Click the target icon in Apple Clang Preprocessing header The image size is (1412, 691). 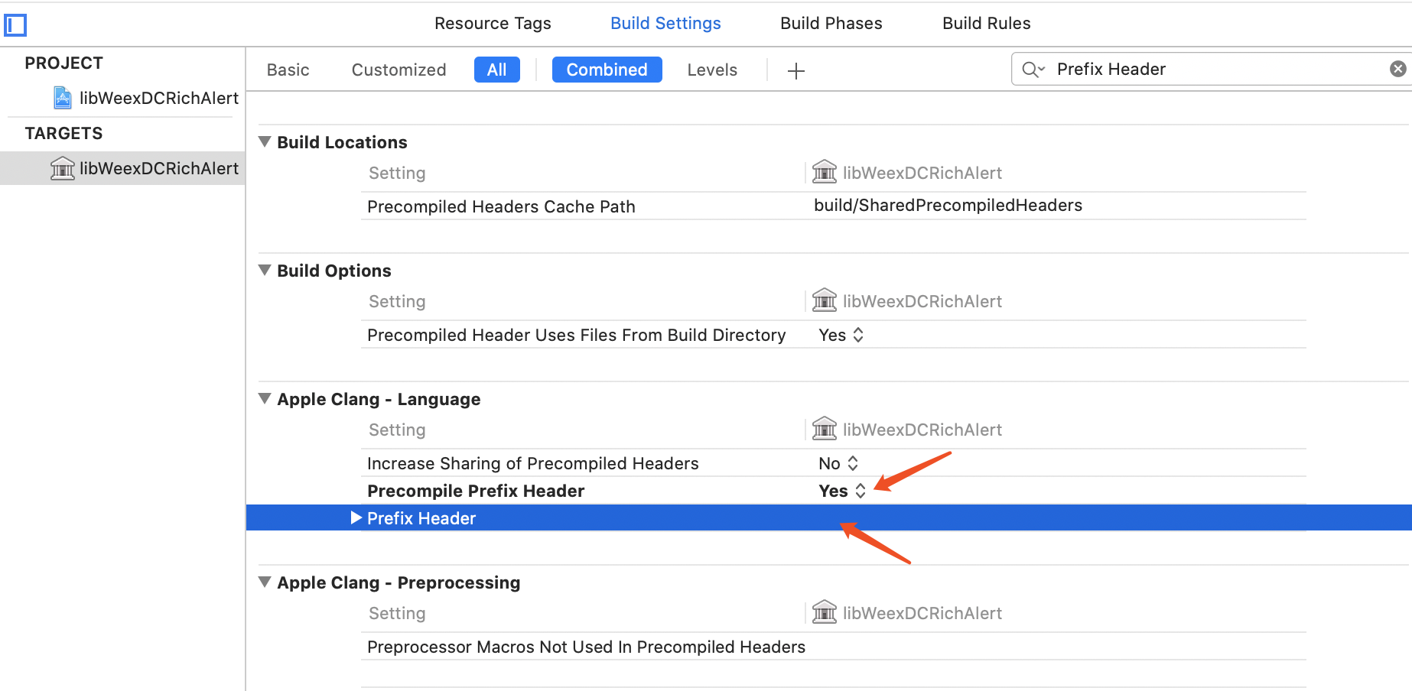pos(825,612)
